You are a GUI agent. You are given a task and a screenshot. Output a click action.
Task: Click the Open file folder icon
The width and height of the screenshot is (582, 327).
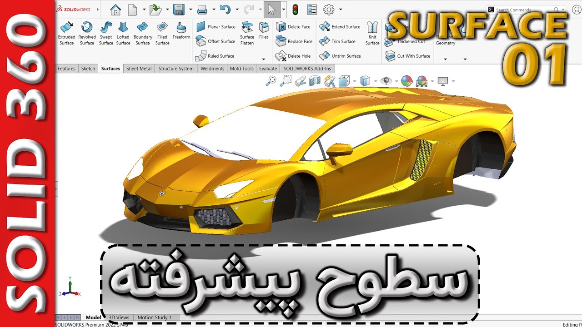pyautogui.click(x=156, y=10)
